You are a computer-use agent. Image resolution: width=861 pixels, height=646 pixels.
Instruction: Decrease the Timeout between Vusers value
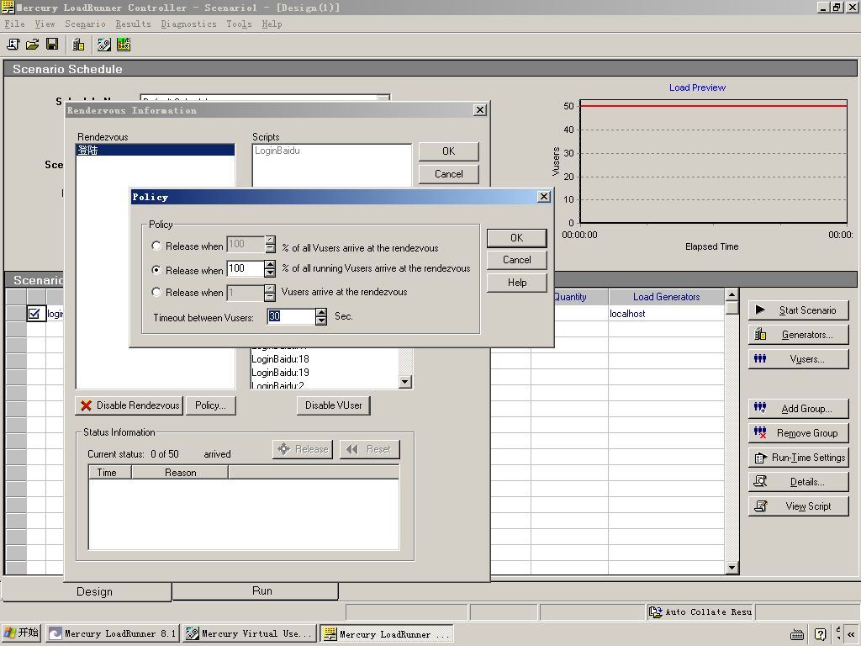tap(321, 320)
